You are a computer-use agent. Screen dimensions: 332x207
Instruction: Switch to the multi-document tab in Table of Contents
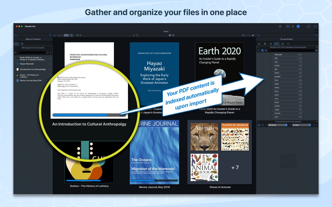(22, 44)
